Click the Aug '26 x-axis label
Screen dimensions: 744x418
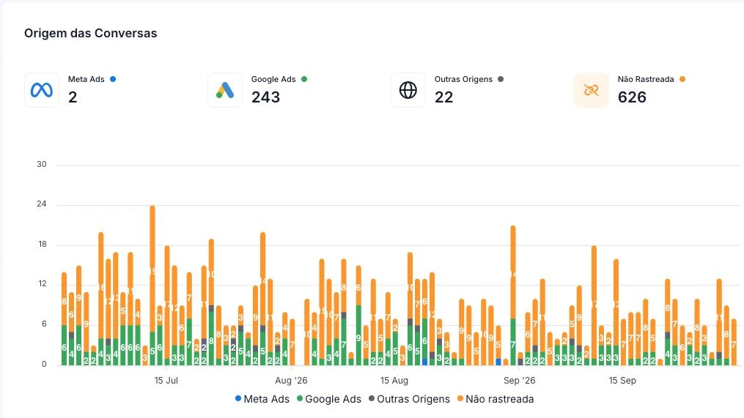point(291,381)
